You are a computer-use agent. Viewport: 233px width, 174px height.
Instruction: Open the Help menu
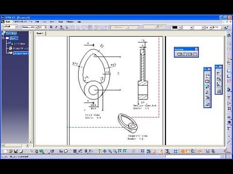coord(79,22)
